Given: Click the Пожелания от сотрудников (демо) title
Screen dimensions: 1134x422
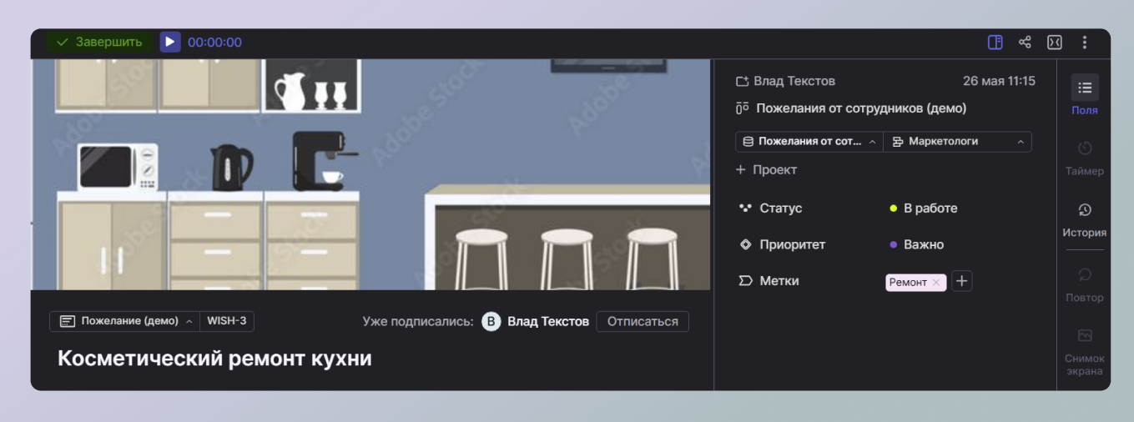Looking at the screenshot, I should click(861, 108).
